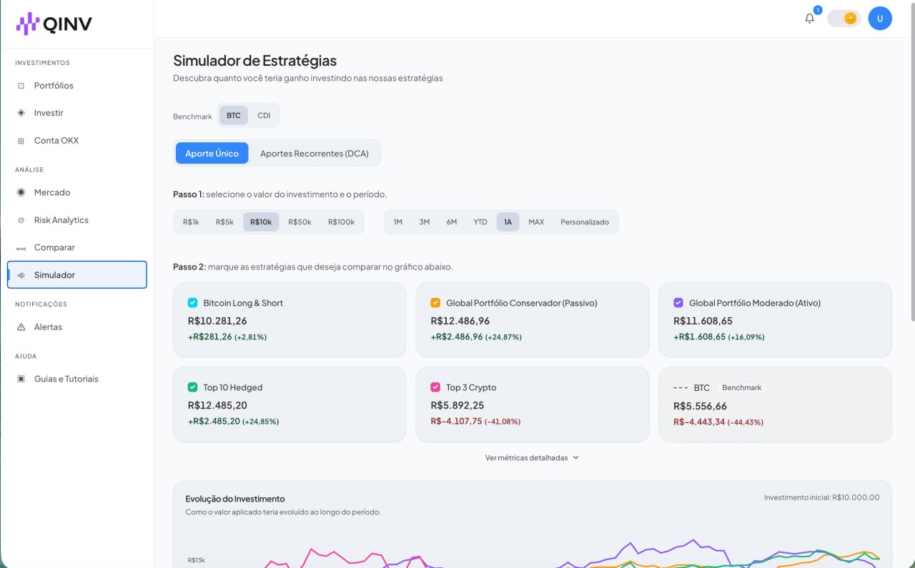Select CDI as benchmark
The width and height of the screenshot is (915, 568).
click(x=264, y=116)
